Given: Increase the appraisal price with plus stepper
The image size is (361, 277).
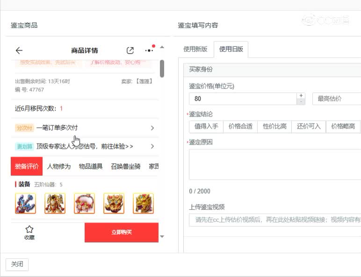Looking at the screenshot, I should [x=301, y=96].
